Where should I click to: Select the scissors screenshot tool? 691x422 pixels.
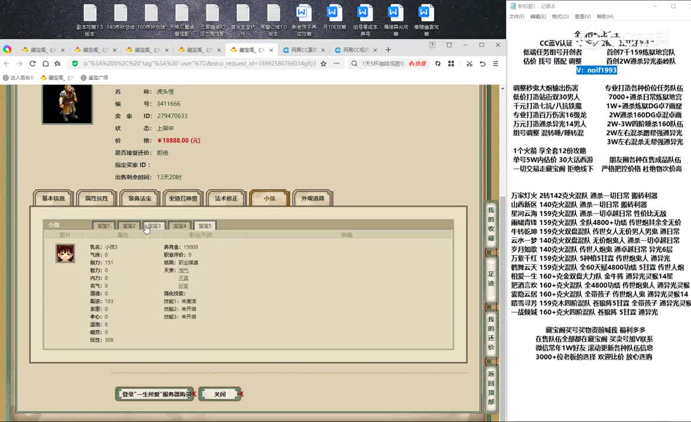tap(469, 63)
